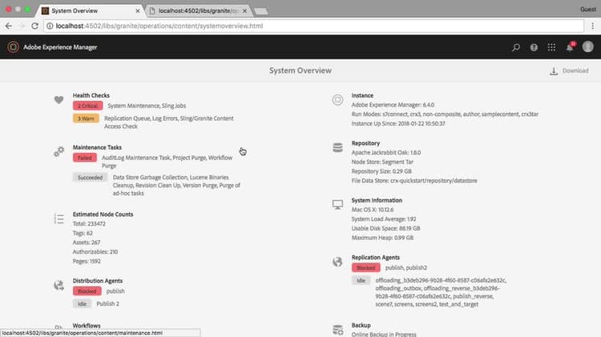
Task: Click the Replication Agents globe icon
Action: 337,262
